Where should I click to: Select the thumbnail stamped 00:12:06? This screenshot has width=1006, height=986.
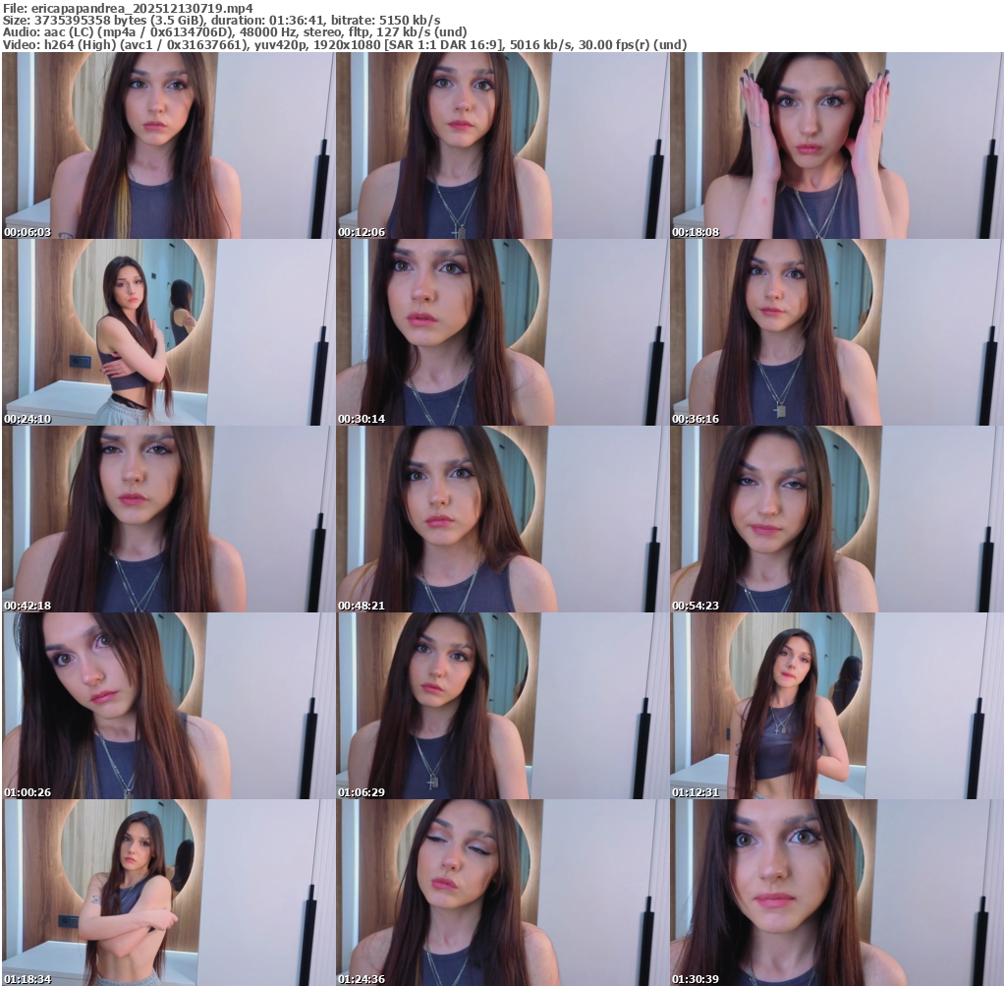point(502,145)
